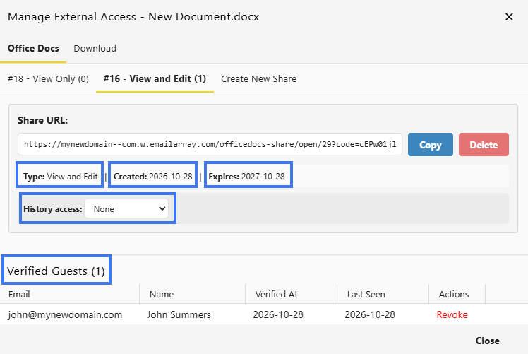Click the Last Seen column header
Image resolution: width=528 pixels, height=354 pixels.
(366, 295)
